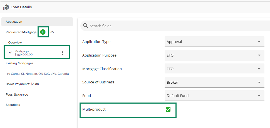Expand the Mortgage $450,000.00 chevron
The height and width of the screenshot is (128, 270).
10,53
